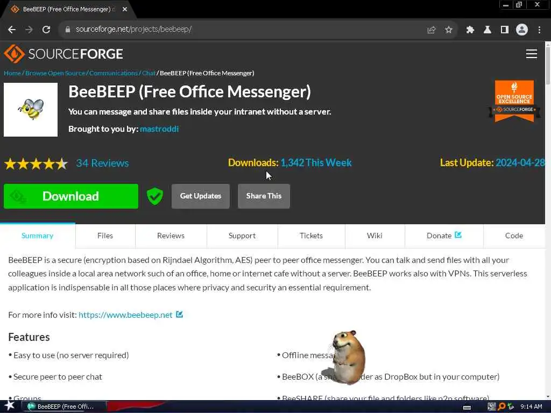This screenshot has height=413, width=551.
Task: Go back to the previous page
Action: point(12,30)
